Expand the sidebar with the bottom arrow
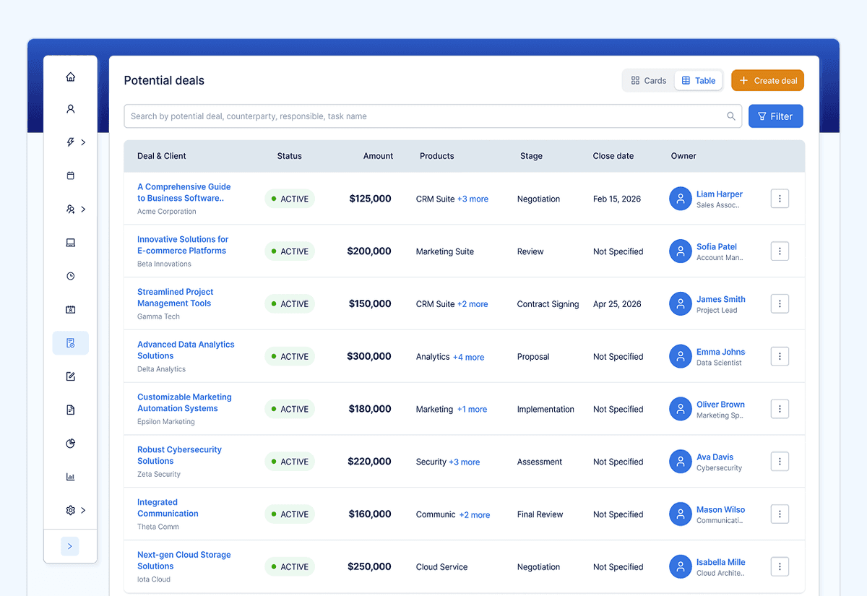The image size is (867, 596). coord(70,546)
